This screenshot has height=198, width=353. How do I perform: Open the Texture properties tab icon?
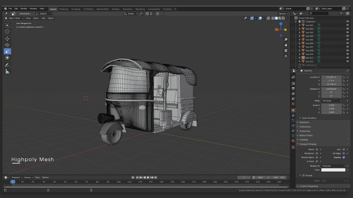[x=293, y=147]
